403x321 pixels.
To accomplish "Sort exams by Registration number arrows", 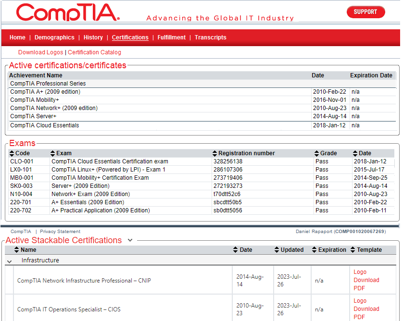I will [215, 153].
